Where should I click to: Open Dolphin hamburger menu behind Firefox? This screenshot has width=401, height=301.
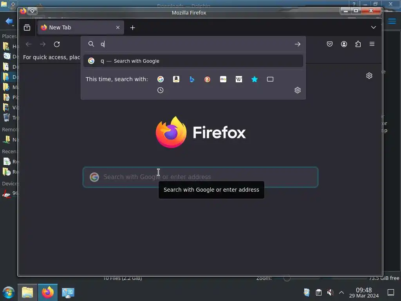392,21
